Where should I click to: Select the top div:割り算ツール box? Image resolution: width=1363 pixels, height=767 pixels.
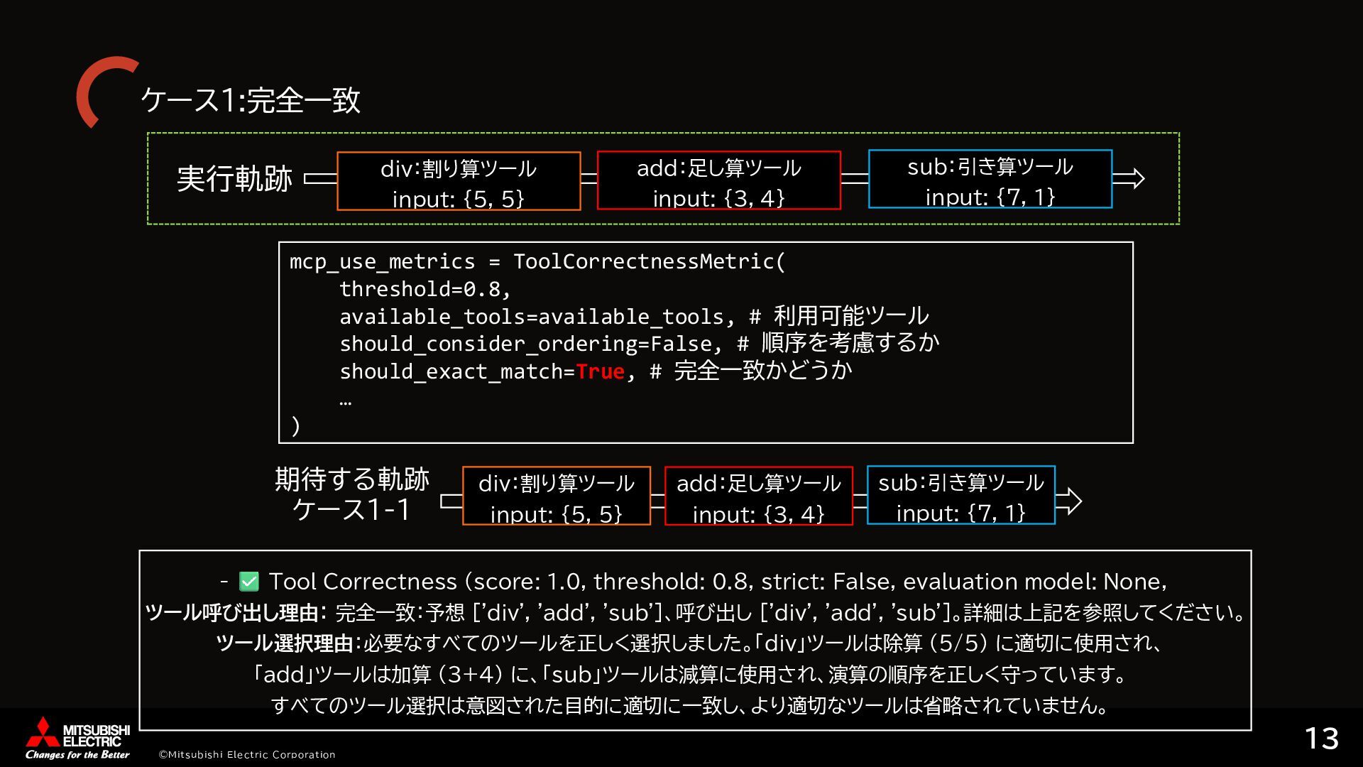coord(459,181)
